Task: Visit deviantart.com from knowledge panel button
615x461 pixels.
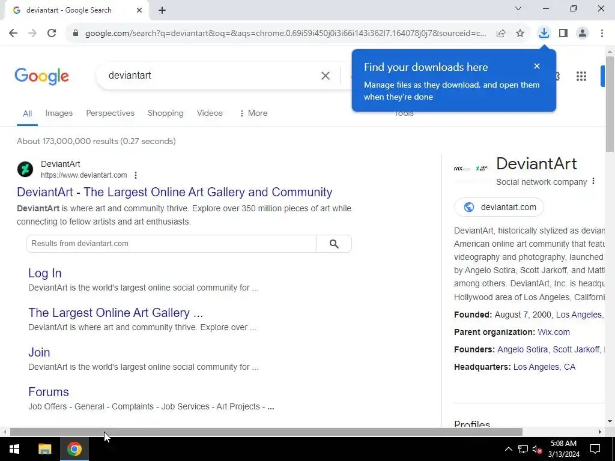Action: coord(499,207)
